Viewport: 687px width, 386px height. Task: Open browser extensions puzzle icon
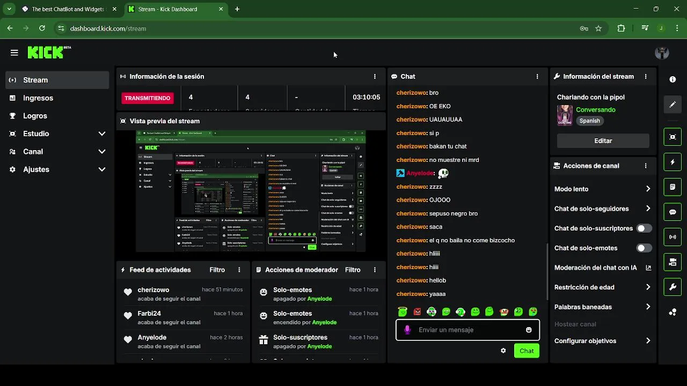coord(621,28)
